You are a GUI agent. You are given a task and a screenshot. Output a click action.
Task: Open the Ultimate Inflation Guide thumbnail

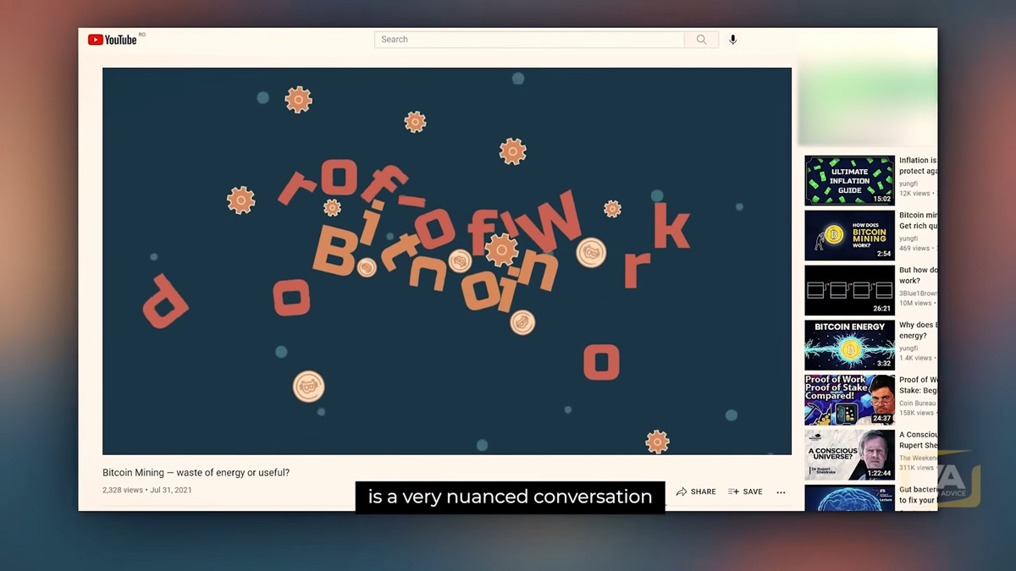point(849,180)
